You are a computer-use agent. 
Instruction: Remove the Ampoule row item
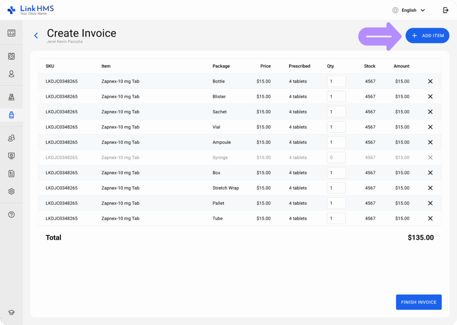point(430,142)
